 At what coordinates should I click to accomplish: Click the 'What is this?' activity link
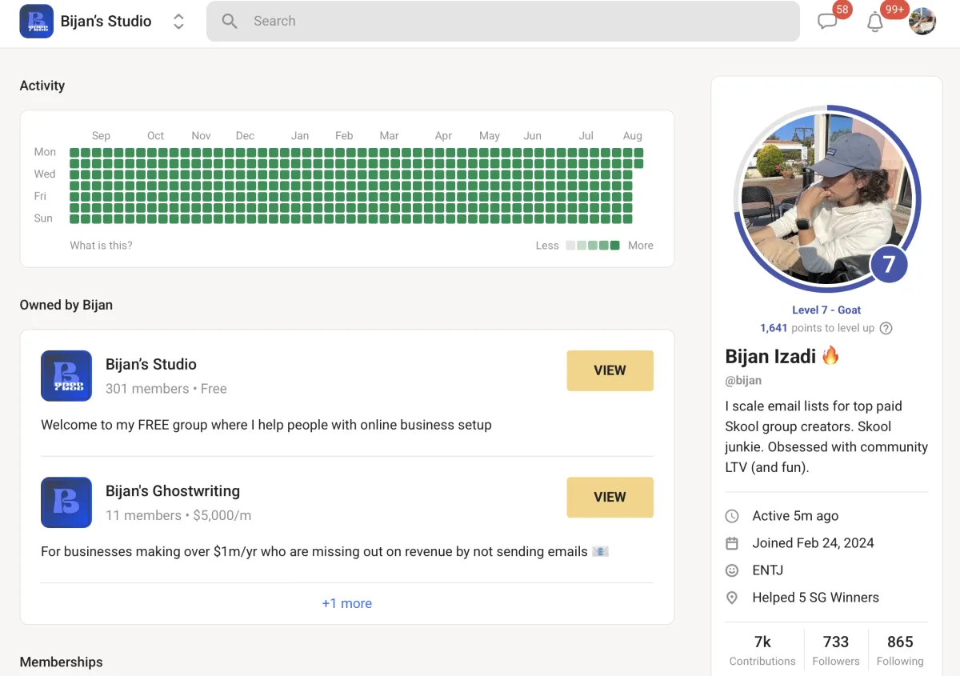tap(101, 246)
